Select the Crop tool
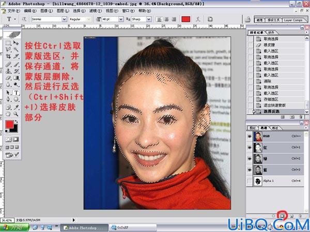Viewport: 310px width, 232px height. (x=8, y=56)
